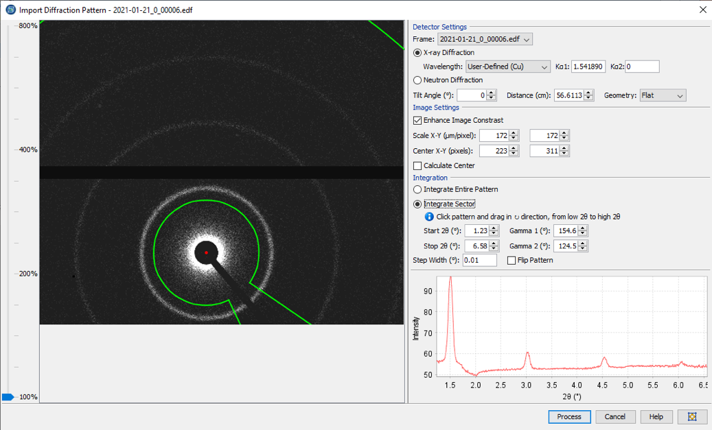Click the icon button right of Help
The image size is (712, 430).
[x=692, y=416]
